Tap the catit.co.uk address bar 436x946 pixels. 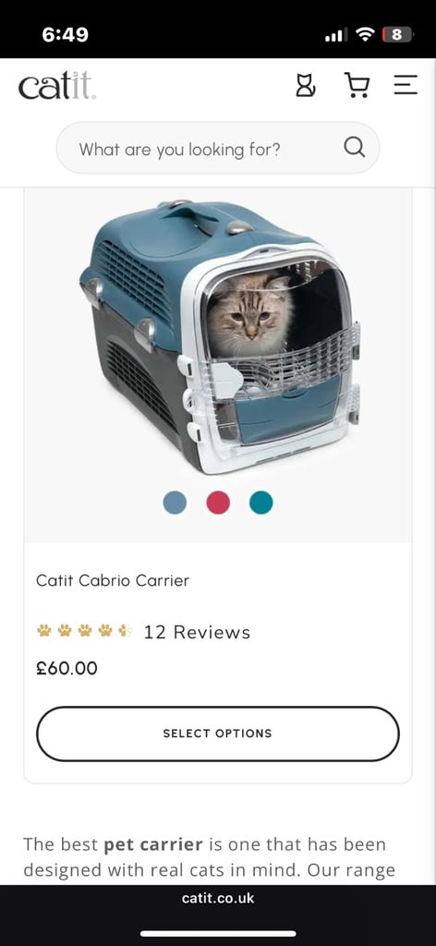[218, 898]
